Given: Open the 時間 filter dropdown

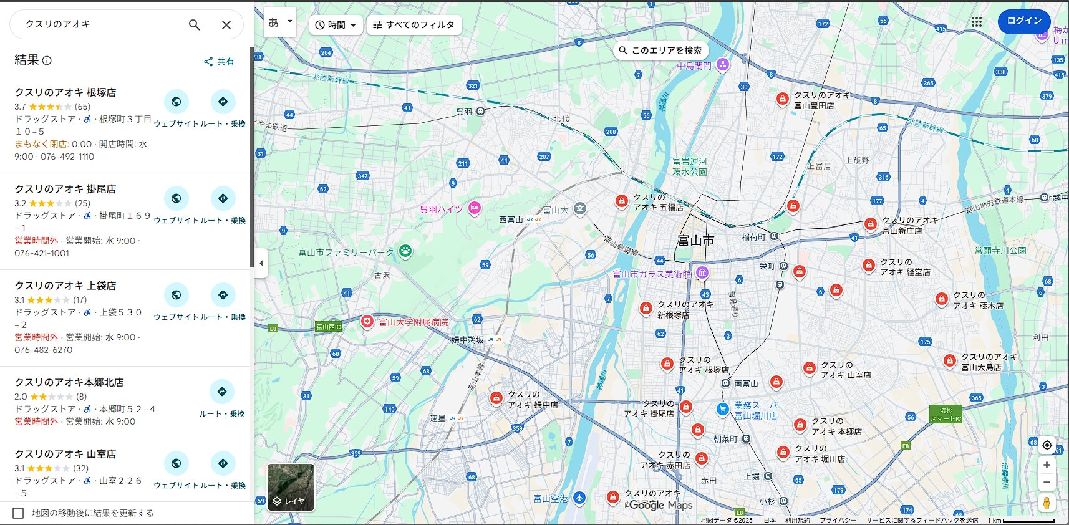Looking at the screenshot, I should (336, 25).
